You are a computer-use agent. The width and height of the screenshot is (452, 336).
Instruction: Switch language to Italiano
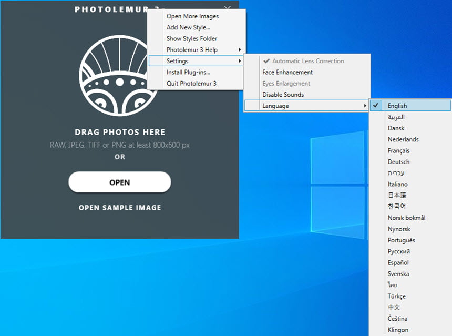410,184
